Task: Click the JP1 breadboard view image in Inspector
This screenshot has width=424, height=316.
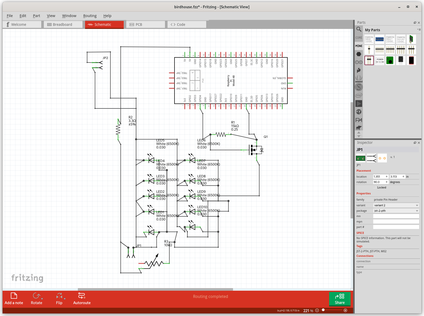Action: pos(361,158)
